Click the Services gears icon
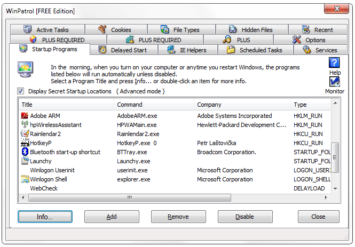This screenshot has width=355, height=247. 307,50
